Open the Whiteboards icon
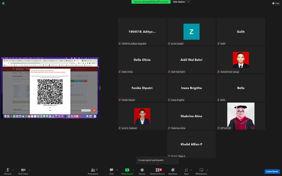Viewport: 282px width, 176px height. click(x=201, y=170)
